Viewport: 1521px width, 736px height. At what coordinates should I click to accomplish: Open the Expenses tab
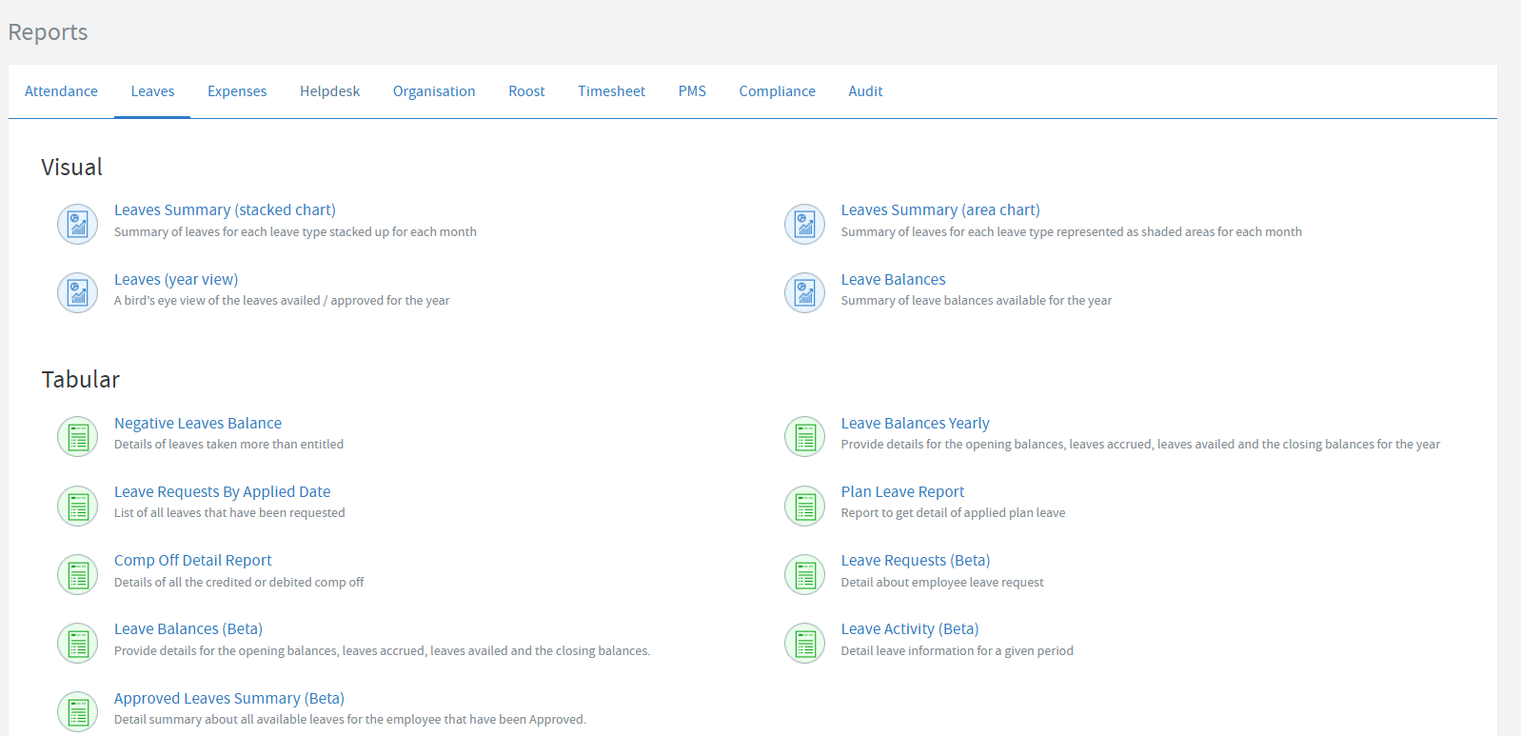point(237,91)
